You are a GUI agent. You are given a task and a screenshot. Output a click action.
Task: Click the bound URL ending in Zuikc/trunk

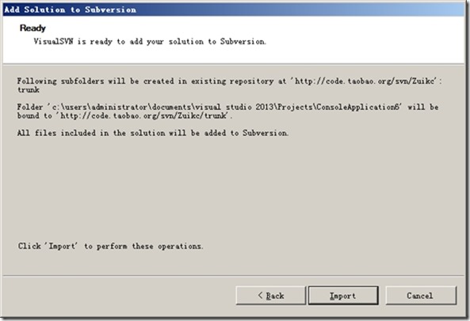(143, 115)
